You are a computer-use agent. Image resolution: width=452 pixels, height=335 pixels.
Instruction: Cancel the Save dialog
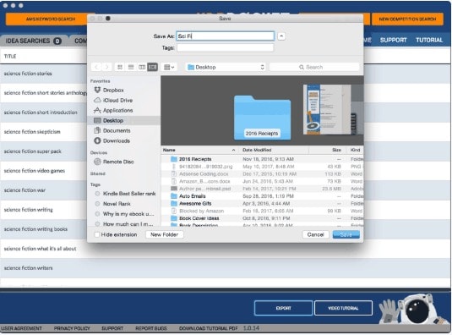point(315,234)
